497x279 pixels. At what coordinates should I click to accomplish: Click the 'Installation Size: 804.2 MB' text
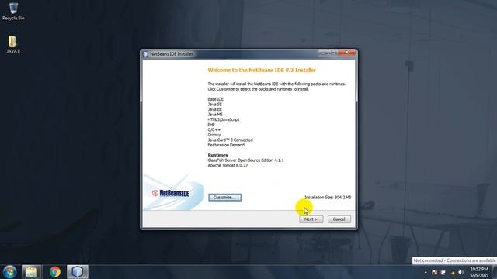pos(328,198)
